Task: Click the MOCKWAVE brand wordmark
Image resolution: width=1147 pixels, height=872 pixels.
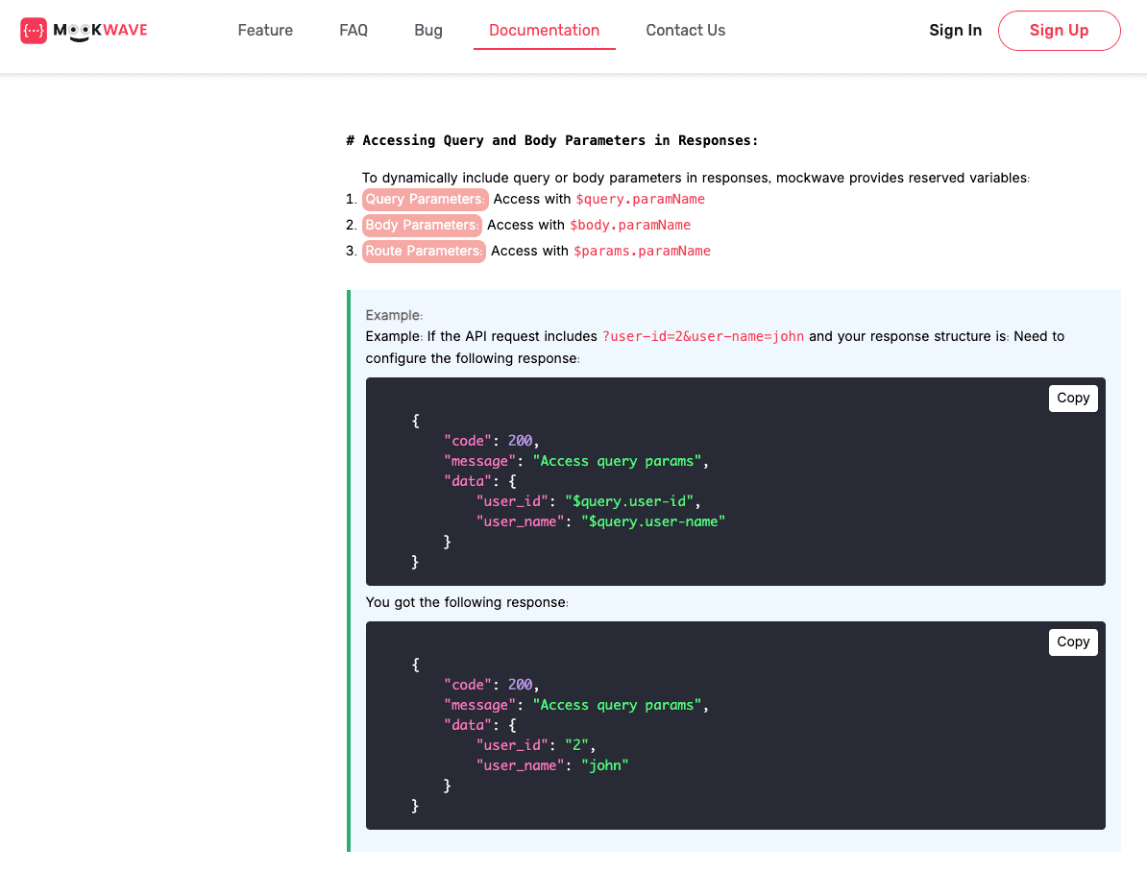Action: [x=100, y=31]
